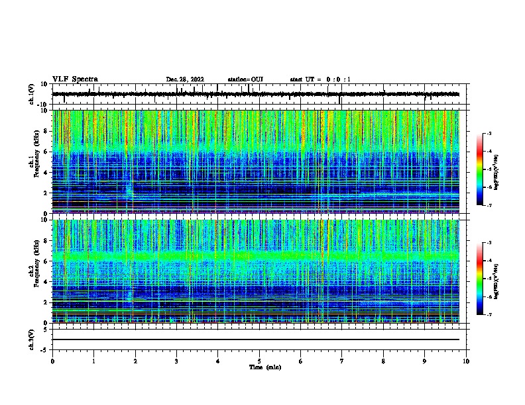Click the "station=OUI" header label
The width and height of the screenshot is (525, 405).
point(245,79)
